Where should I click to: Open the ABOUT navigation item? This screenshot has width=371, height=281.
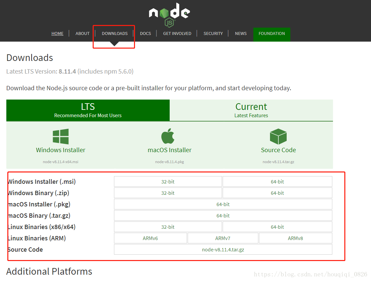click(x=83, y=34)
